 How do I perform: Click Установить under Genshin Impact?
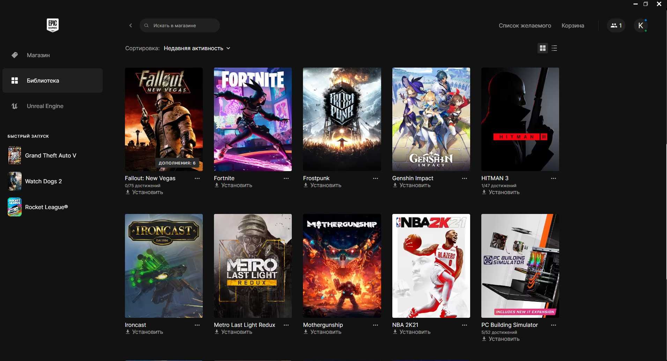pyautogui.click(x=412, y=185)
